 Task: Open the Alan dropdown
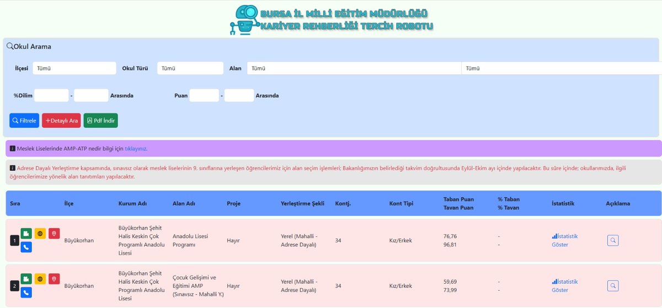point(354,68)
